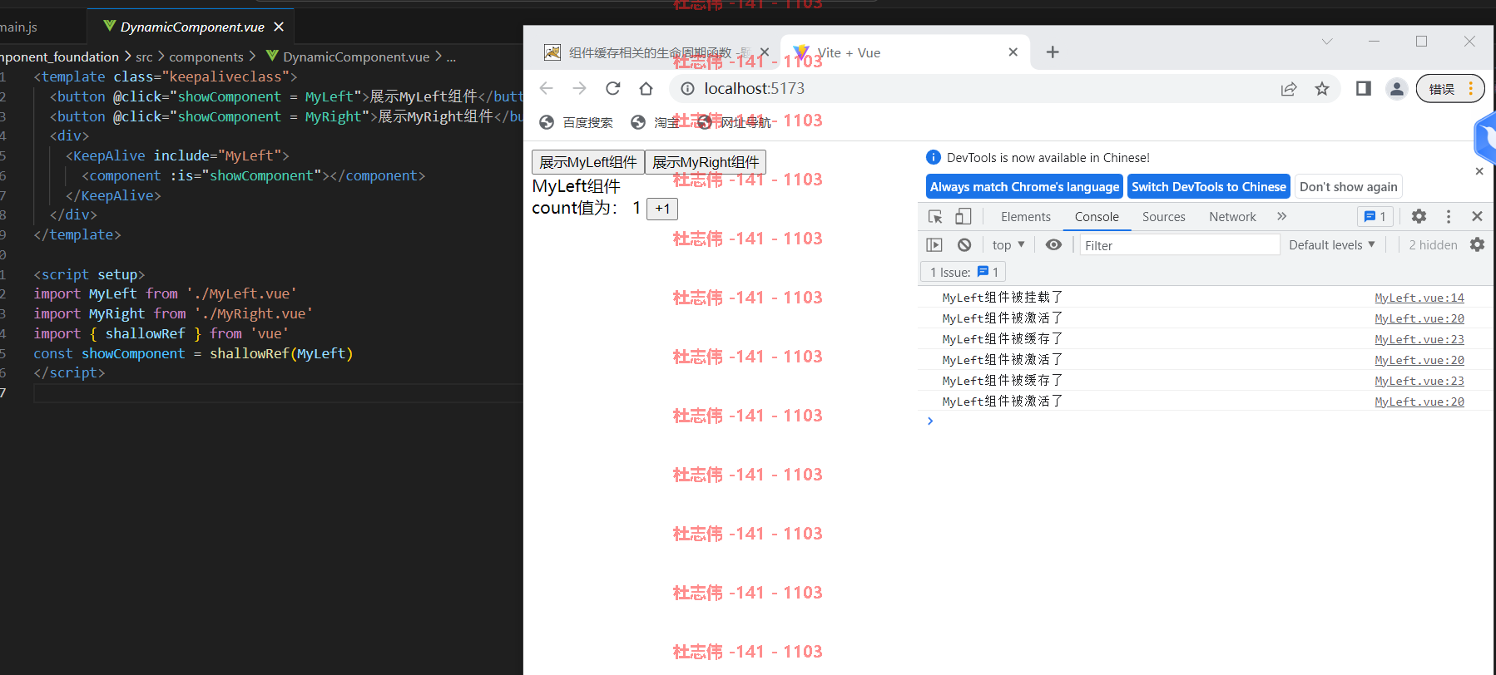
Task: Open the Chrome home page icon
Action: (x=646, y=88)
